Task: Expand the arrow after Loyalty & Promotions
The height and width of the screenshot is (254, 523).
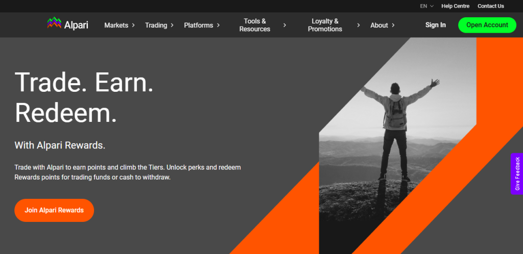Action: [359, 25]
